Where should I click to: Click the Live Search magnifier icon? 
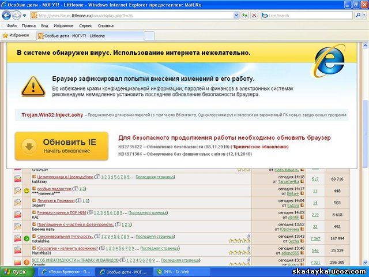tap(356, 16)
